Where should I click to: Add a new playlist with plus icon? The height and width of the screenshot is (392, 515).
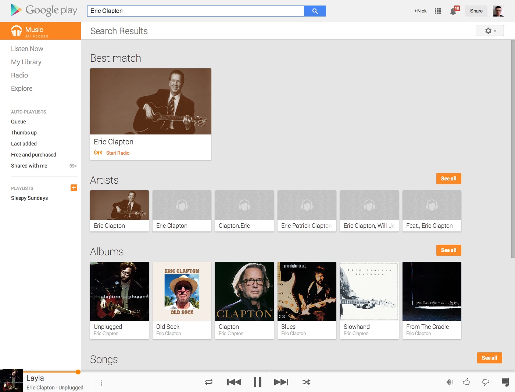tap(74, 188)
